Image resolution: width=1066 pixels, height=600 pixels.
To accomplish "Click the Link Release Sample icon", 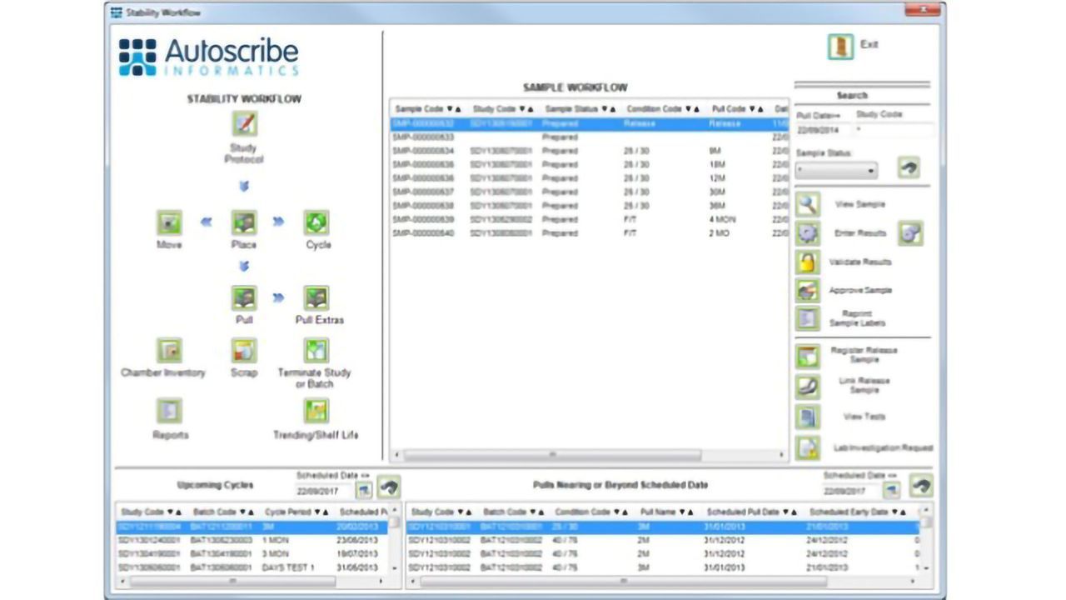I will point(808,386).
